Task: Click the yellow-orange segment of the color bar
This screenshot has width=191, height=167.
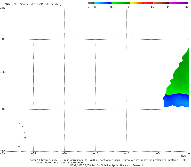Action: pos(137,3)
